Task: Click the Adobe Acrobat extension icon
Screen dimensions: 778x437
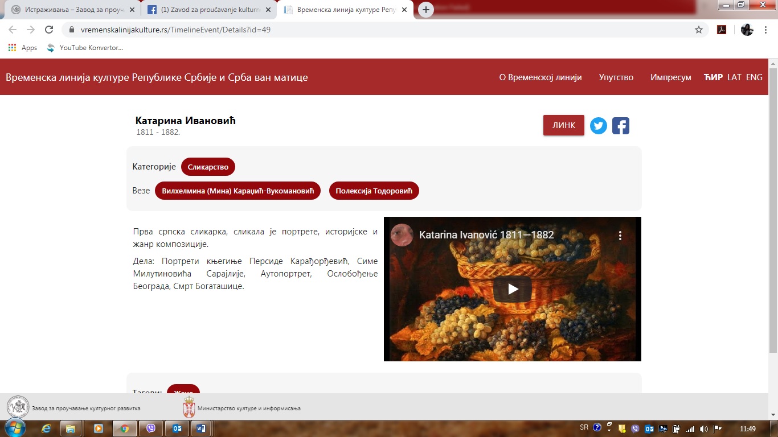Action: click(x=722, y=30)
